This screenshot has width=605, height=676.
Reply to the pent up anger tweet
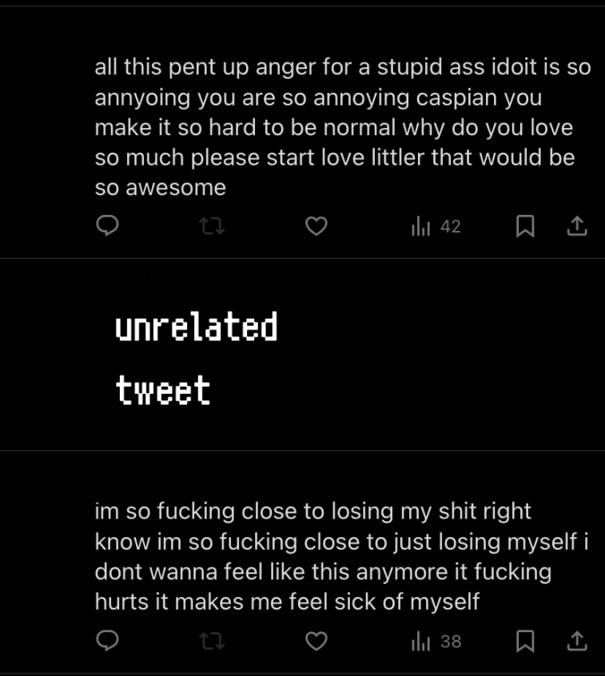click(107, 226)
